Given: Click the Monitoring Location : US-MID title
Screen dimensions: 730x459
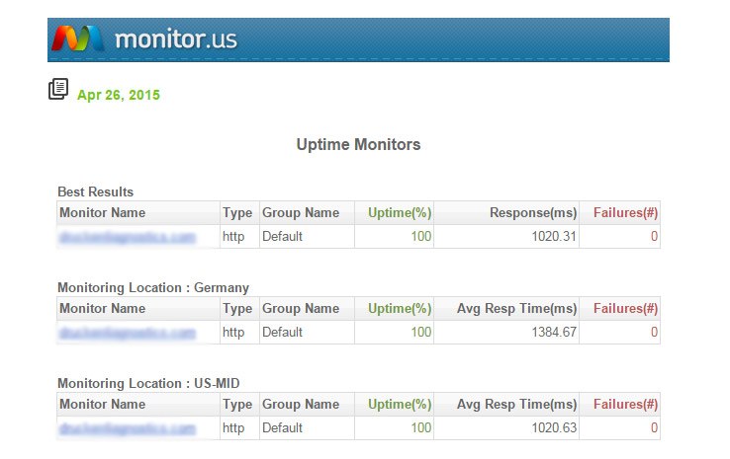Looking at the screenshot, I should tap(148, 383).
